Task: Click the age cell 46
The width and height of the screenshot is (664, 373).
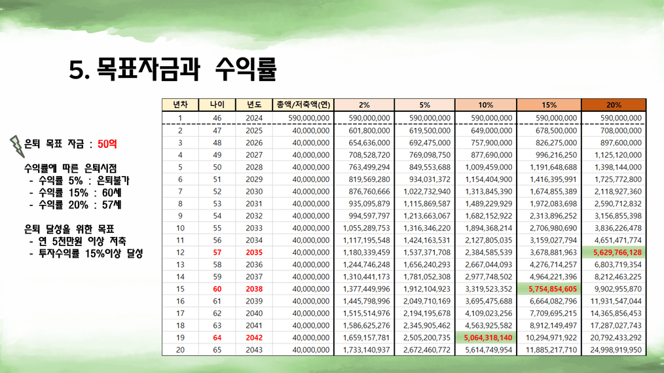Action: point(217,118)
